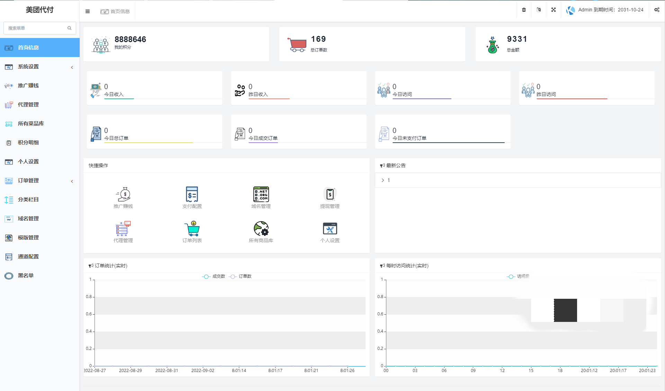665x391 pixels.
Task: Click the 今日总订单 document icon
Action: click(96, 134)
